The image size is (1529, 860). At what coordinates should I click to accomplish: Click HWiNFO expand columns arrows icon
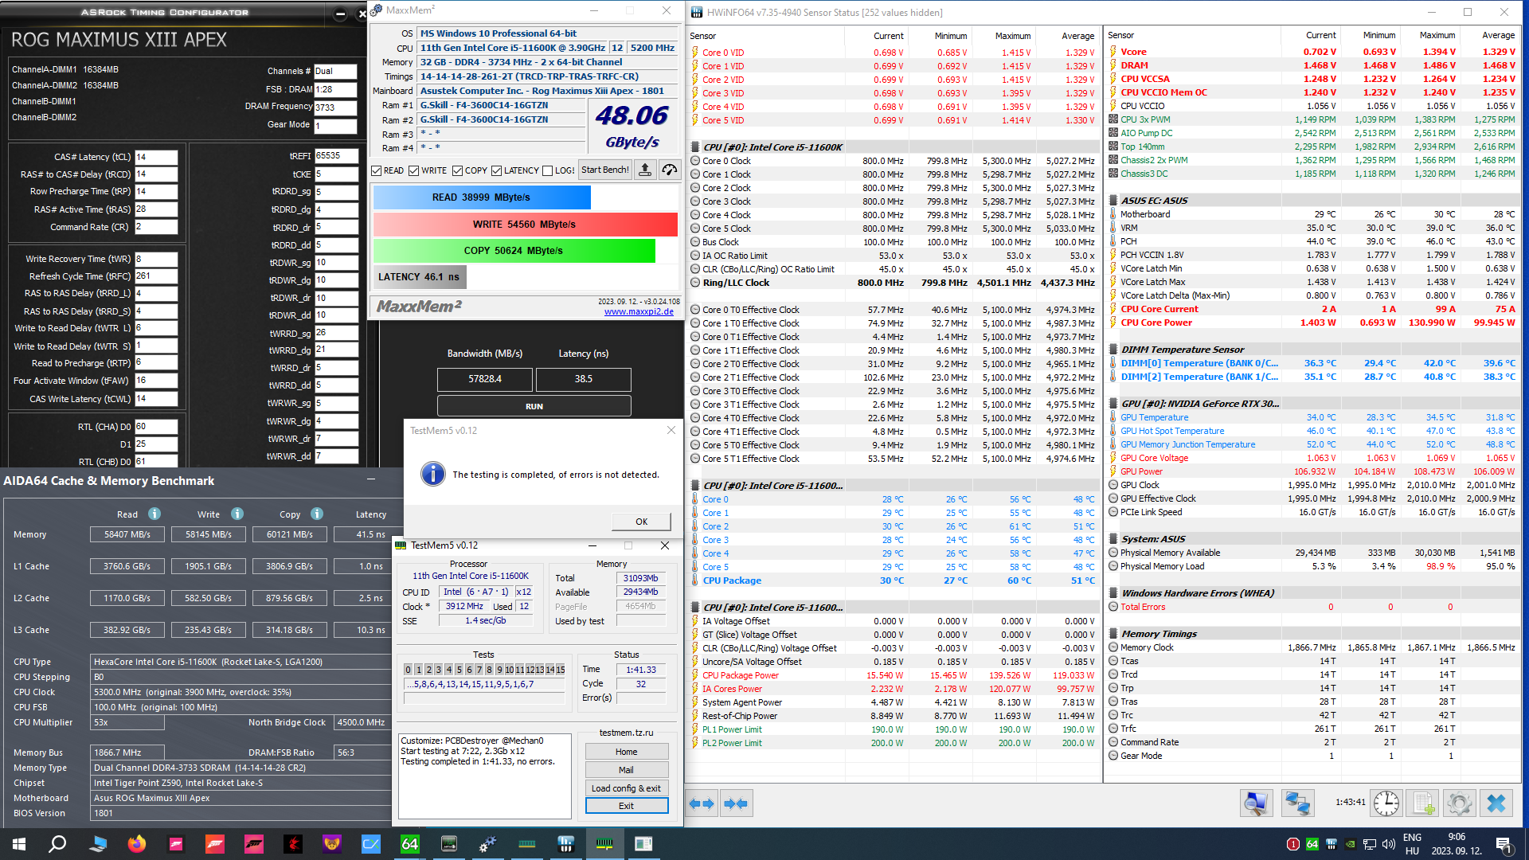[702, 803]
